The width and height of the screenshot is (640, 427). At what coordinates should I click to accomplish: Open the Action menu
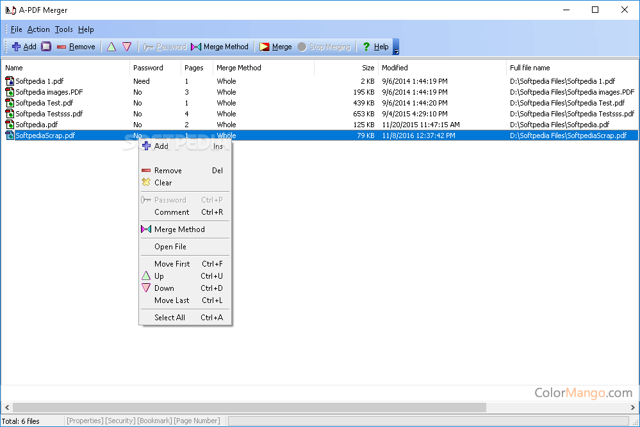tap(38, 29)
